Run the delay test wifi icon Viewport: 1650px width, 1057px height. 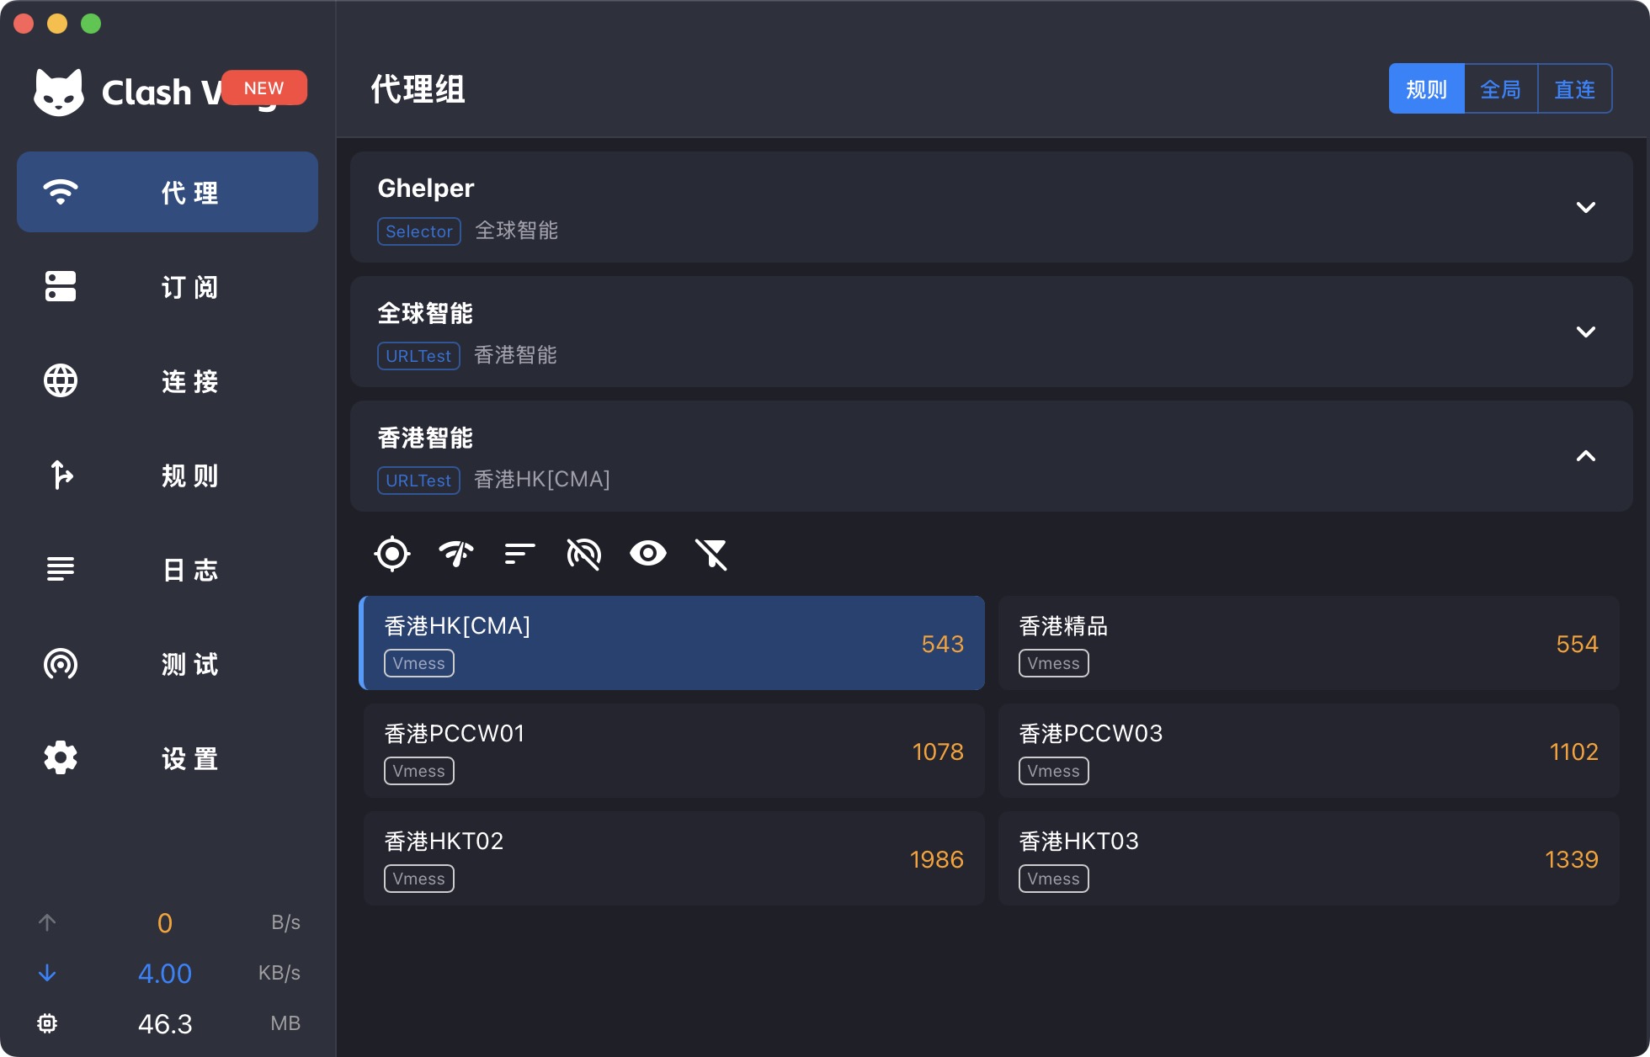click(x=456, y=554)
